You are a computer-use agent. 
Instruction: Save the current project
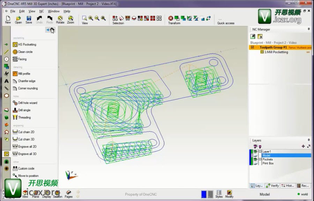click(x=29, y=20)
